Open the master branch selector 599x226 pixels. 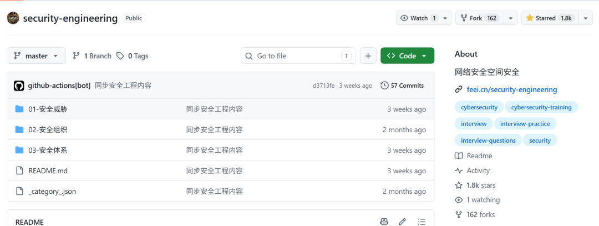click(36, 56)
